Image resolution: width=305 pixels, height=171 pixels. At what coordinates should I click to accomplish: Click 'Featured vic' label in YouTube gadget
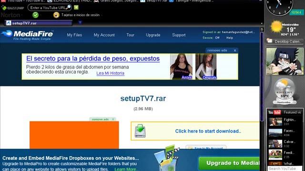click(292, 112)
